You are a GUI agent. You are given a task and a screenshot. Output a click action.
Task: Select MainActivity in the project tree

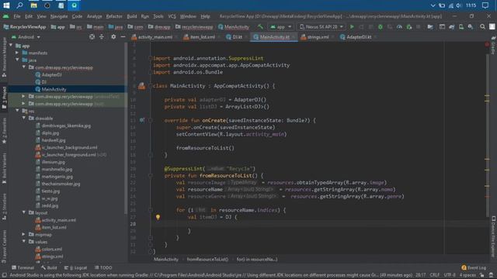pyautogui.click(x=54, y=89)
